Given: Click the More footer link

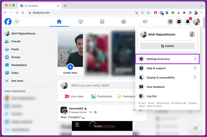Looking at the screenshot, I should point(142,106).
